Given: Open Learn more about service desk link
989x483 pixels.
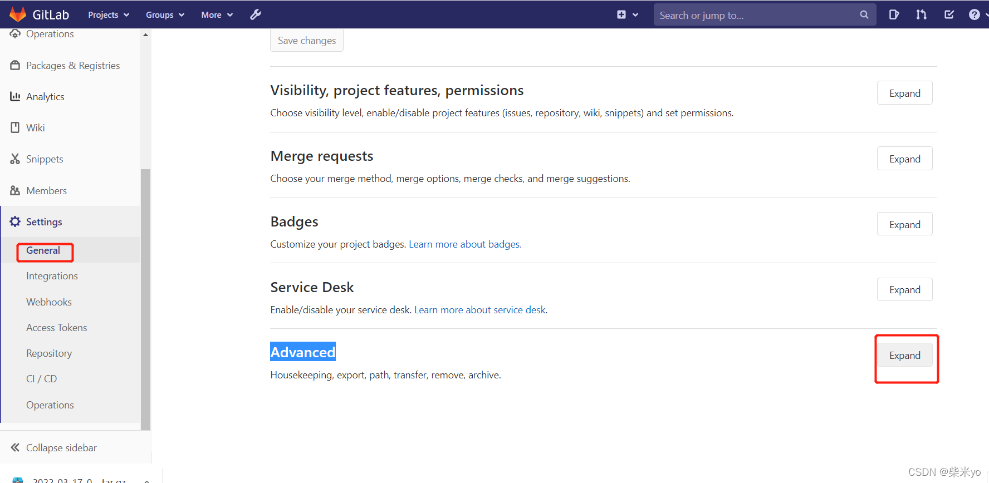Looking at the screenshot, I should pos(481,310).
